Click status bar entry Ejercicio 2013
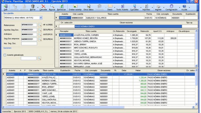 coord(20,112)
